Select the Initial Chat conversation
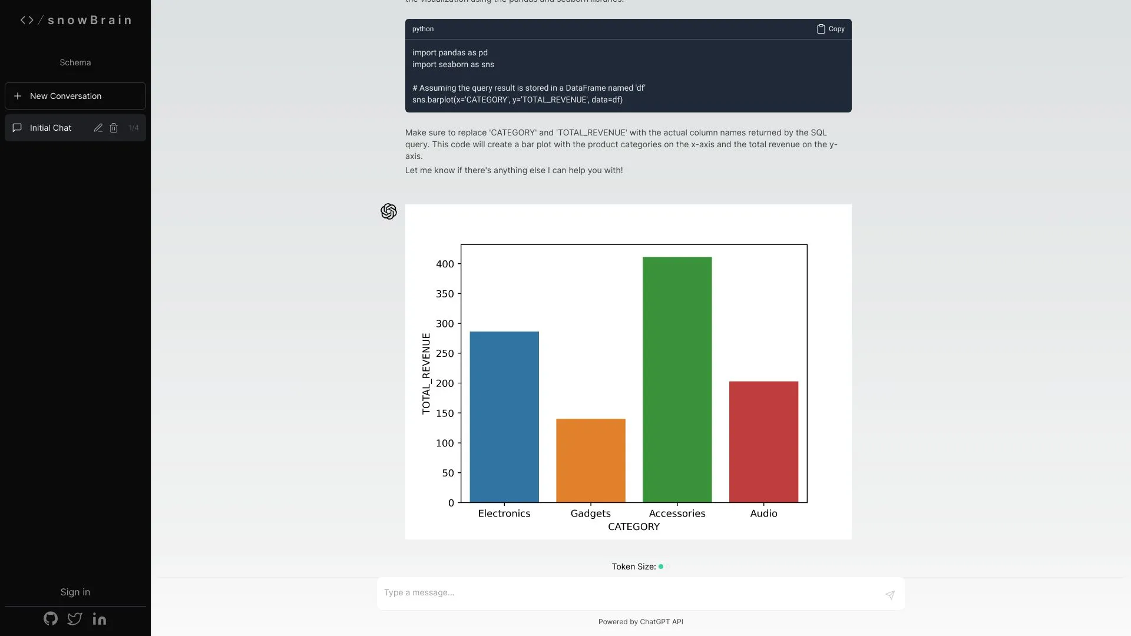The height and width of the screenshot is (636, 1131). (x=50, y=128)
